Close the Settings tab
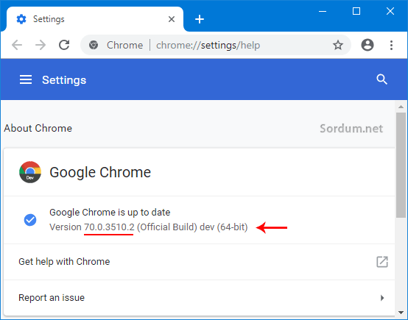Screen dimensions: 408x320 point(172,19)
